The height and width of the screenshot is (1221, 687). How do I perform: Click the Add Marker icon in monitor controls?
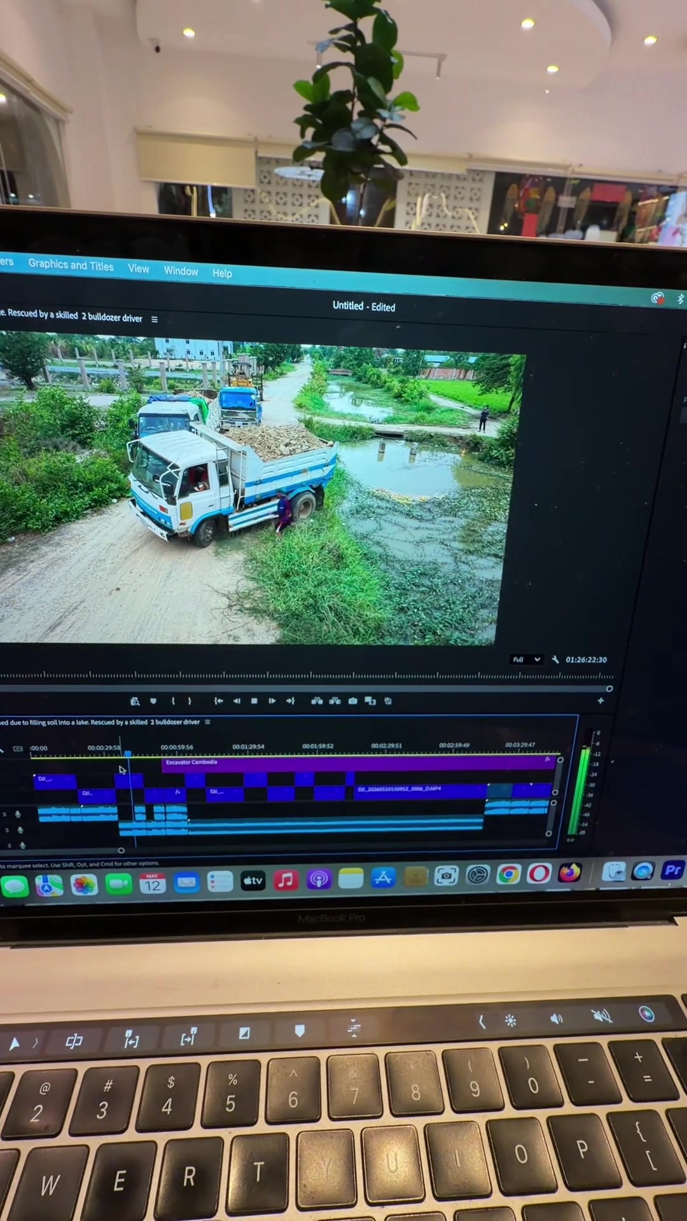153,701
